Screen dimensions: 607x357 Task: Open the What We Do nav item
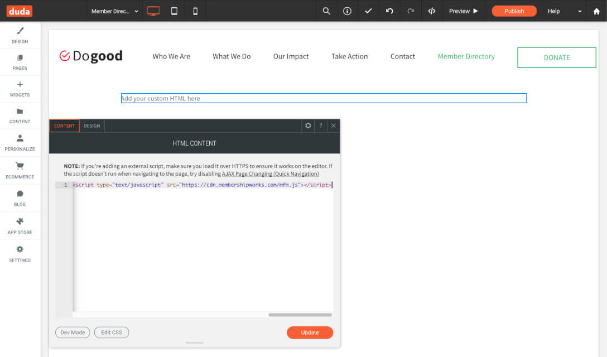point(232,56)
